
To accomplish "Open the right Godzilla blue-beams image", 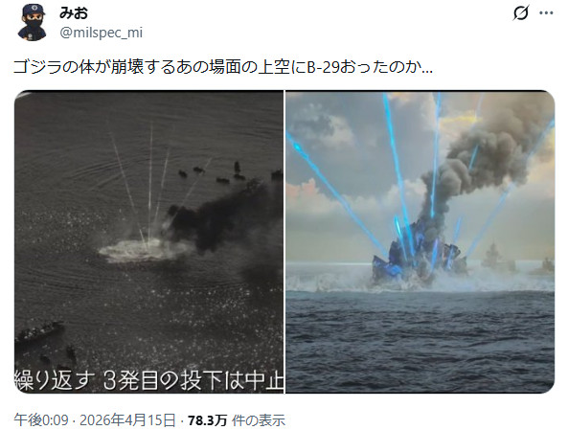I will coord(420,241).
